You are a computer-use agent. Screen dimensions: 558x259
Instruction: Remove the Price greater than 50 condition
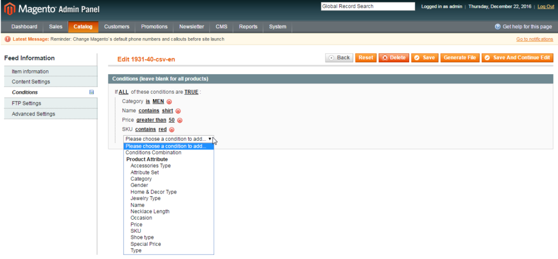tap(180, 121)
